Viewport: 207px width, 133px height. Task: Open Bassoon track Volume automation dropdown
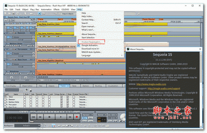pyautogui.click(x=33, y=37)
